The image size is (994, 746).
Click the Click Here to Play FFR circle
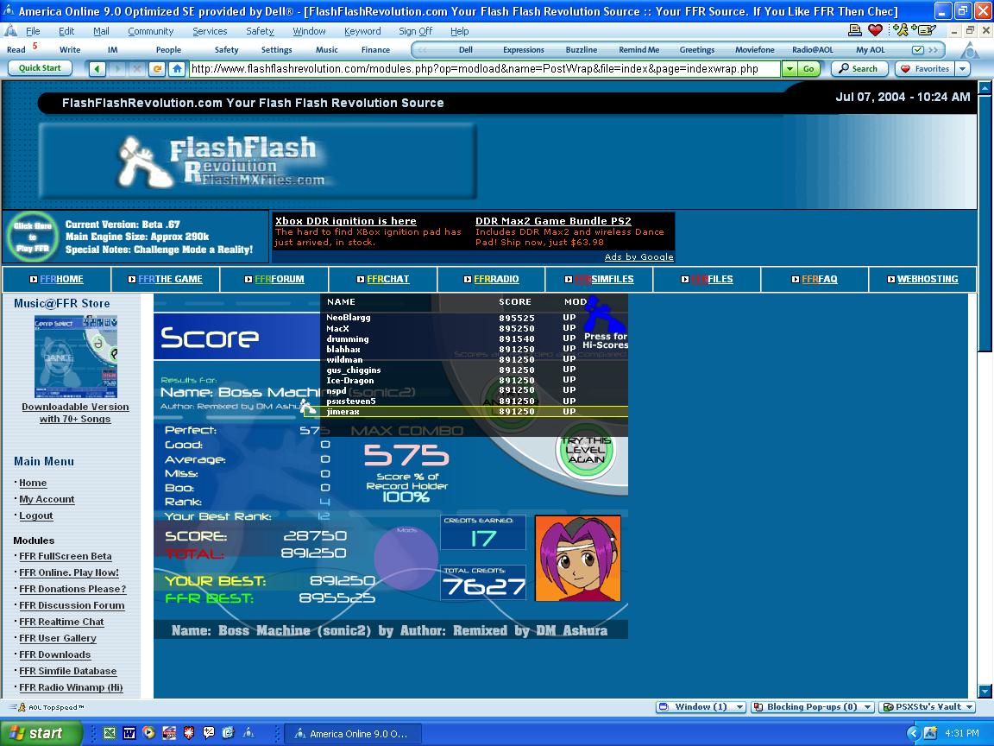(32, 237)
